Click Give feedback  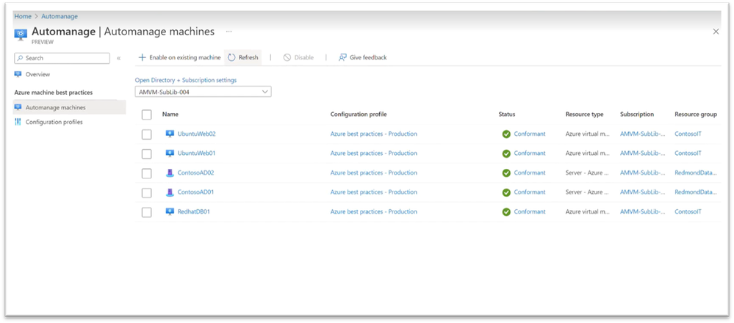[x=363, y=57]
